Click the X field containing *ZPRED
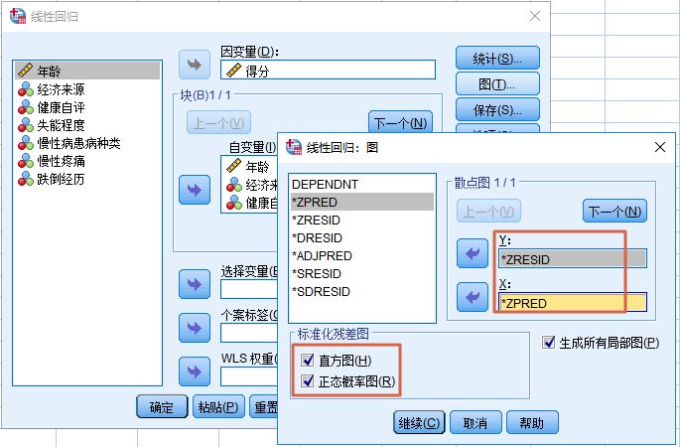 [573, 303]
